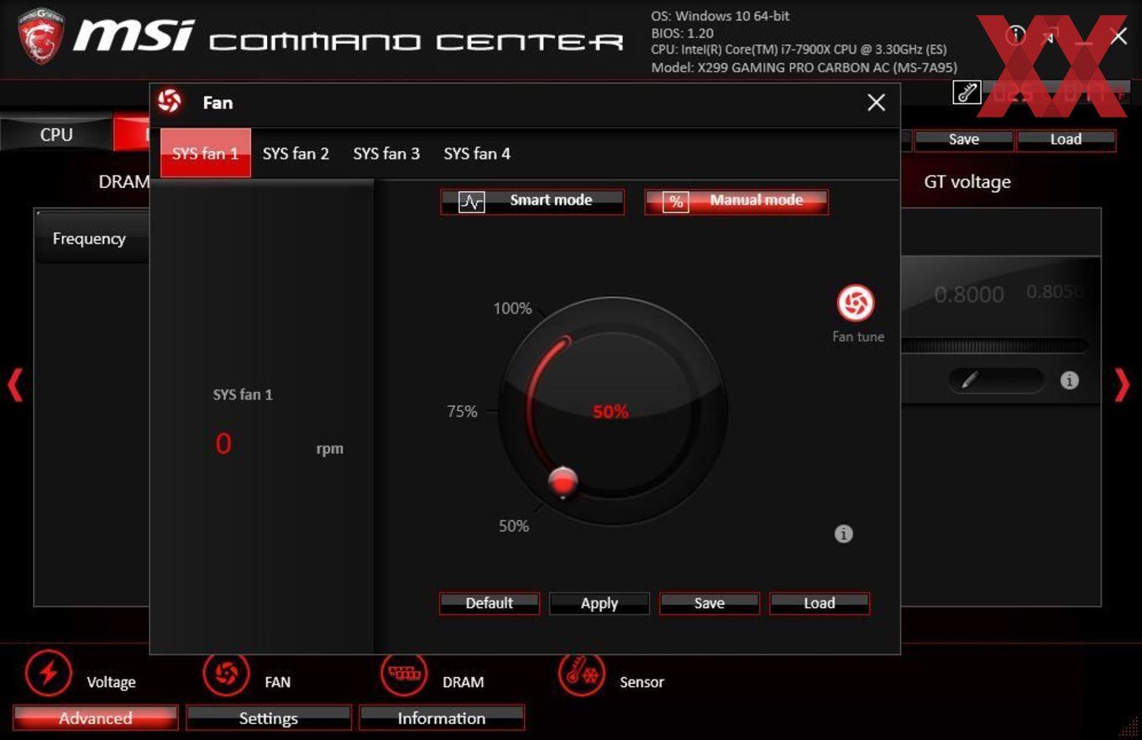Viewport: 1142px width, 740px height.
Task: Click the info icon in Fan dialog
Action: [844, 534]
